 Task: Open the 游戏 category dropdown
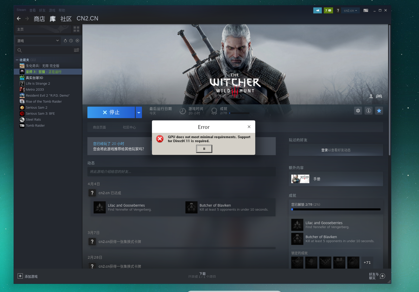pyautogui.click(x=38, y=41)
